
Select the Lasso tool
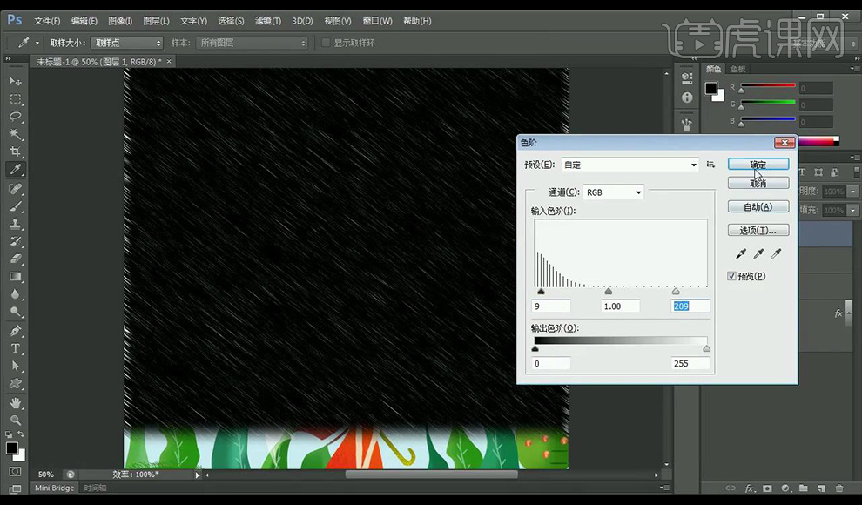click(16, 117)
